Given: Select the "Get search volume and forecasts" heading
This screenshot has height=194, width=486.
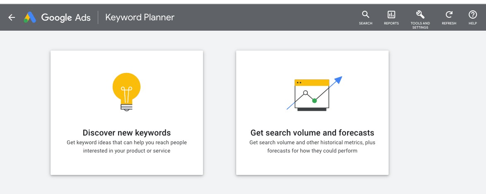Looking at the screenshot, I should click(x=312, y=133).
